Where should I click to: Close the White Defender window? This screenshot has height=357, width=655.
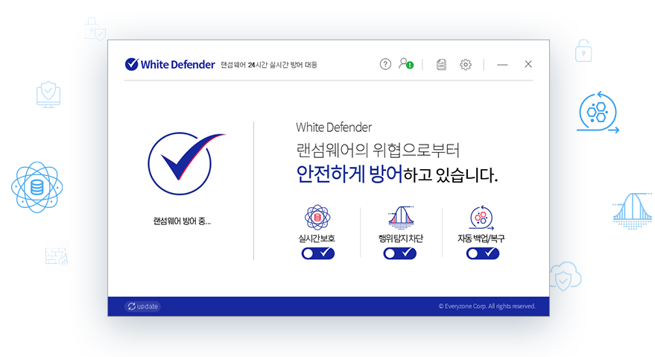(x=528, y=64)
